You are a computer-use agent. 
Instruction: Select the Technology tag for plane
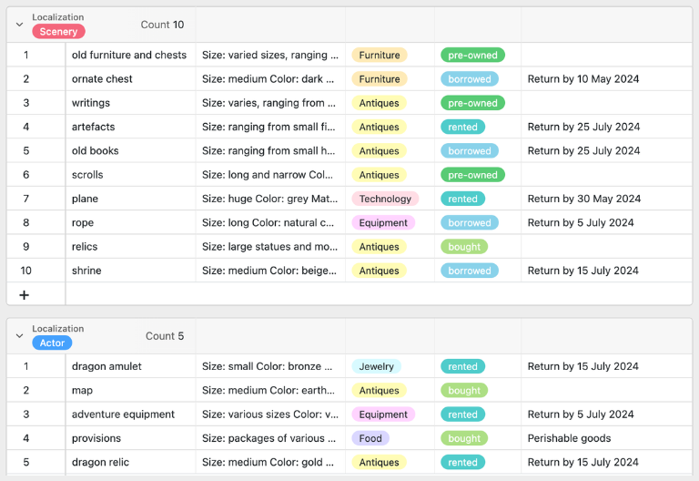coord(384,199)
